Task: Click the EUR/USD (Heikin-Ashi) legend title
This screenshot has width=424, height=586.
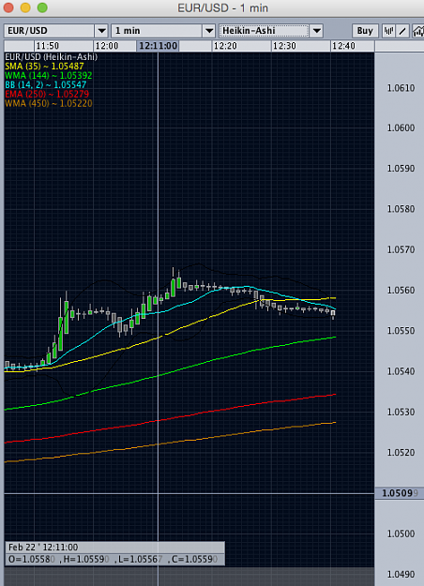Action: [x=51, y=57]
